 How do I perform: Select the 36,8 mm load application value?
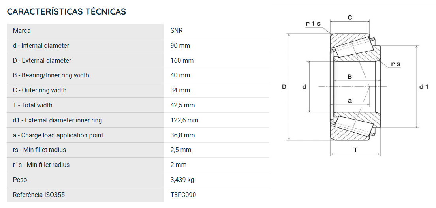(183, 135)
